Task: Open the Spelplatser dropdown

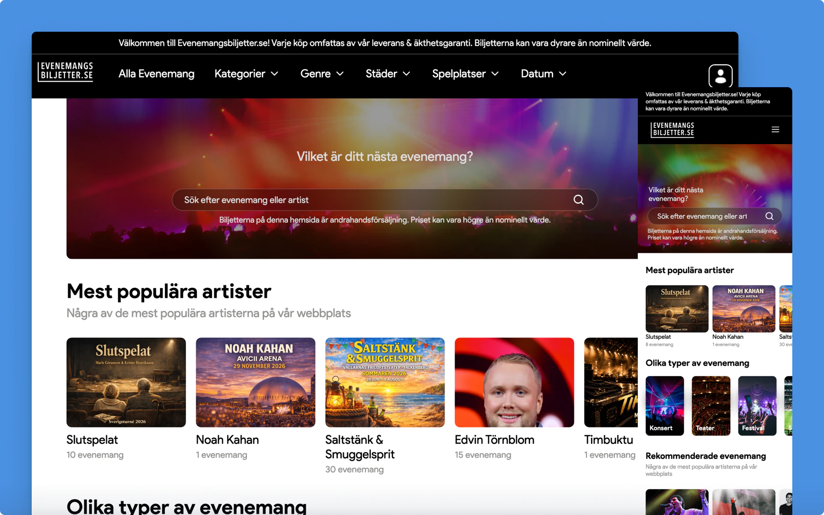Action: tap(465, 74)
